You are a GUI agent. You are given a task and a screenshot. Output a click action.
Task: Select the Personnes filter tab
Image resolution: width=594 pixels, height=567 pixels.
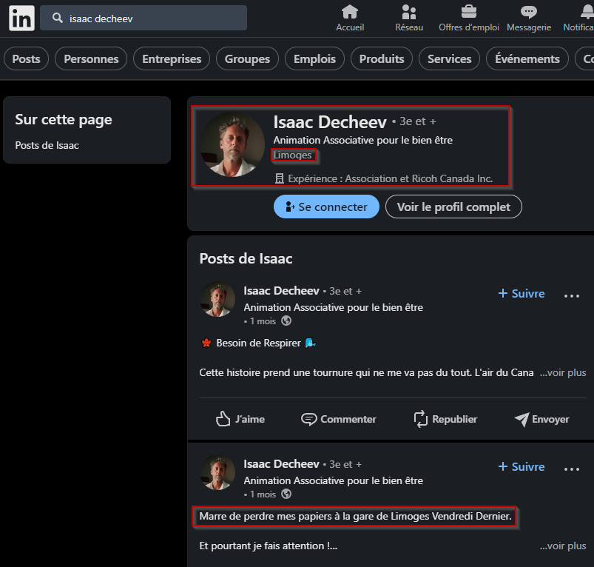tap(91, 58)
